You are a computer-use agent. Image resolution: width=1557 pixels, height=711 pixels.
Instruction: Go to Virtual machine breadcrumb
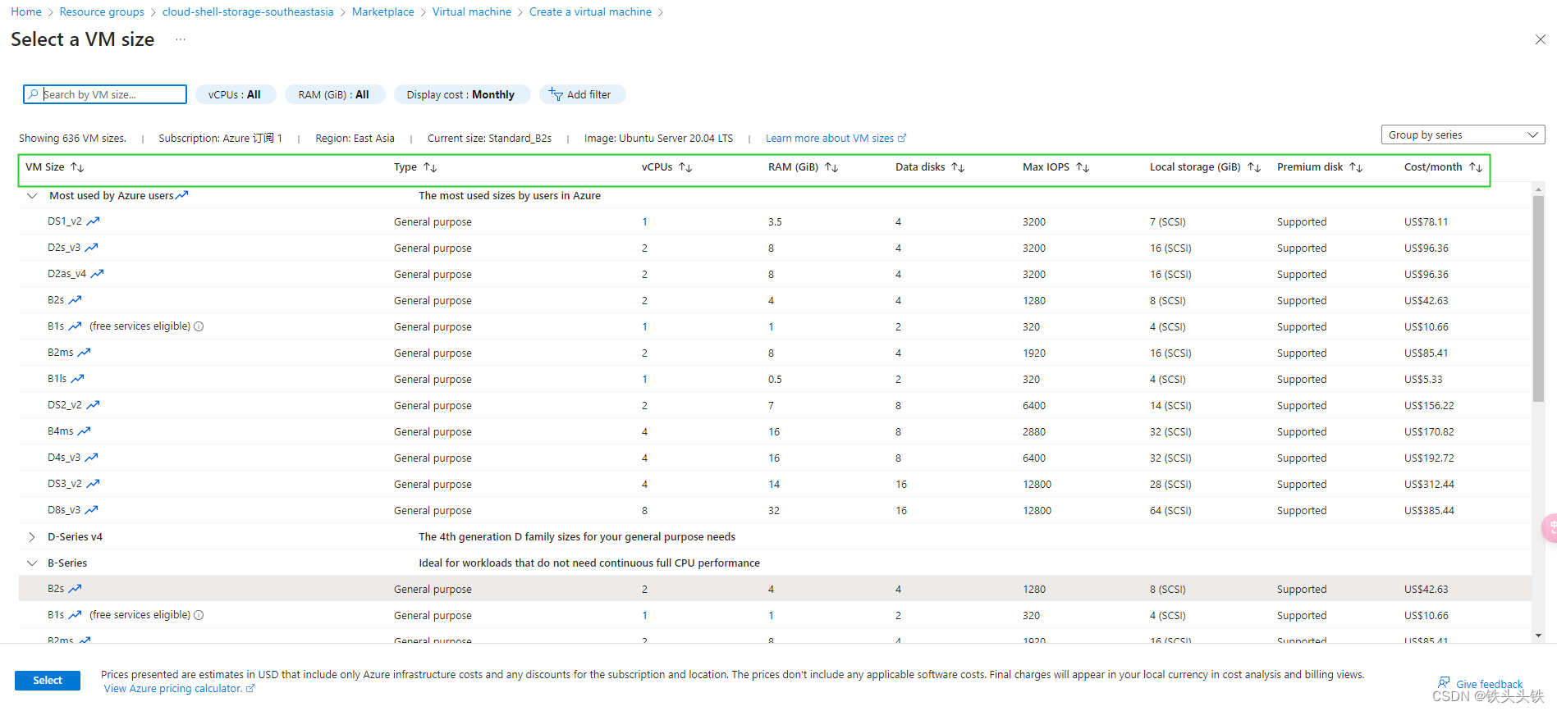(472, 11)
